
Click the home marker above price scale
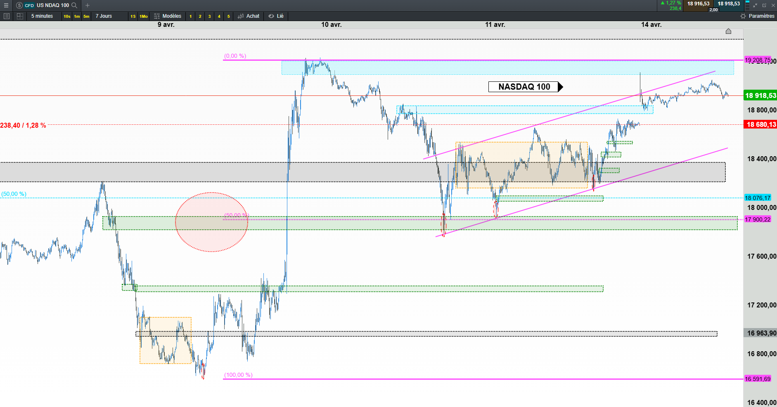[728, 31]
